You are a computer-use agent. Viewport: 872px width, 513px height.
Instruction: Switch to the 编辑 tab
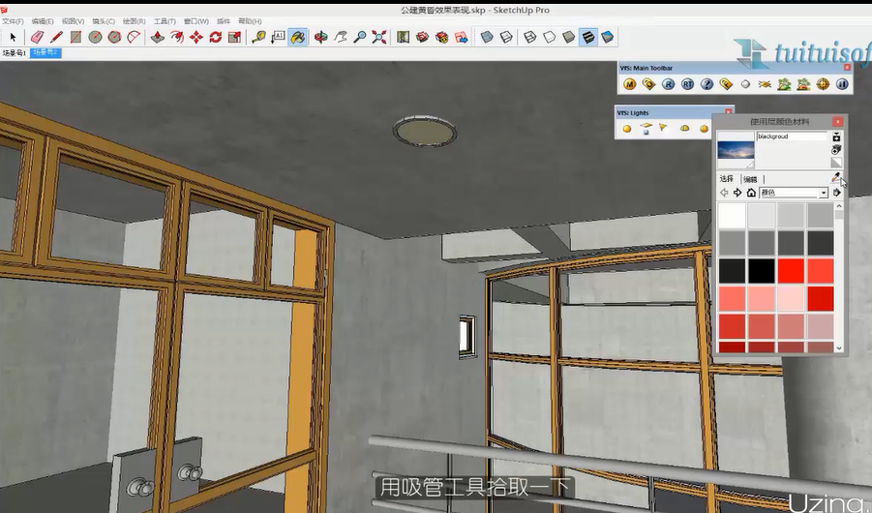tap(750, 179)
